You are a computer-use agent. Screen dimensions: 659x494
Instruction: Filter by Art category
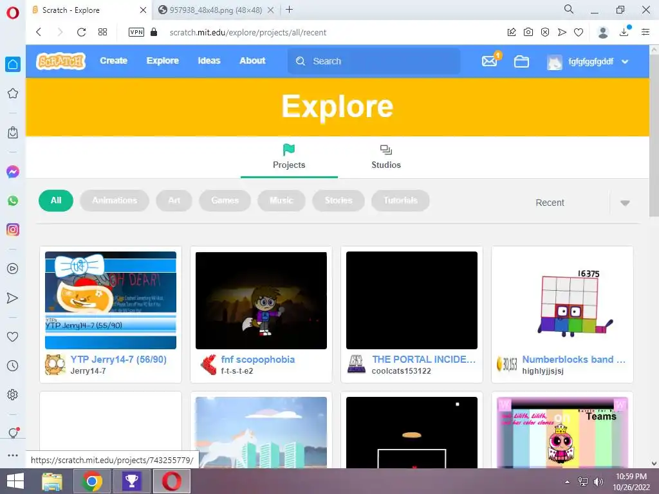point(174,201)
